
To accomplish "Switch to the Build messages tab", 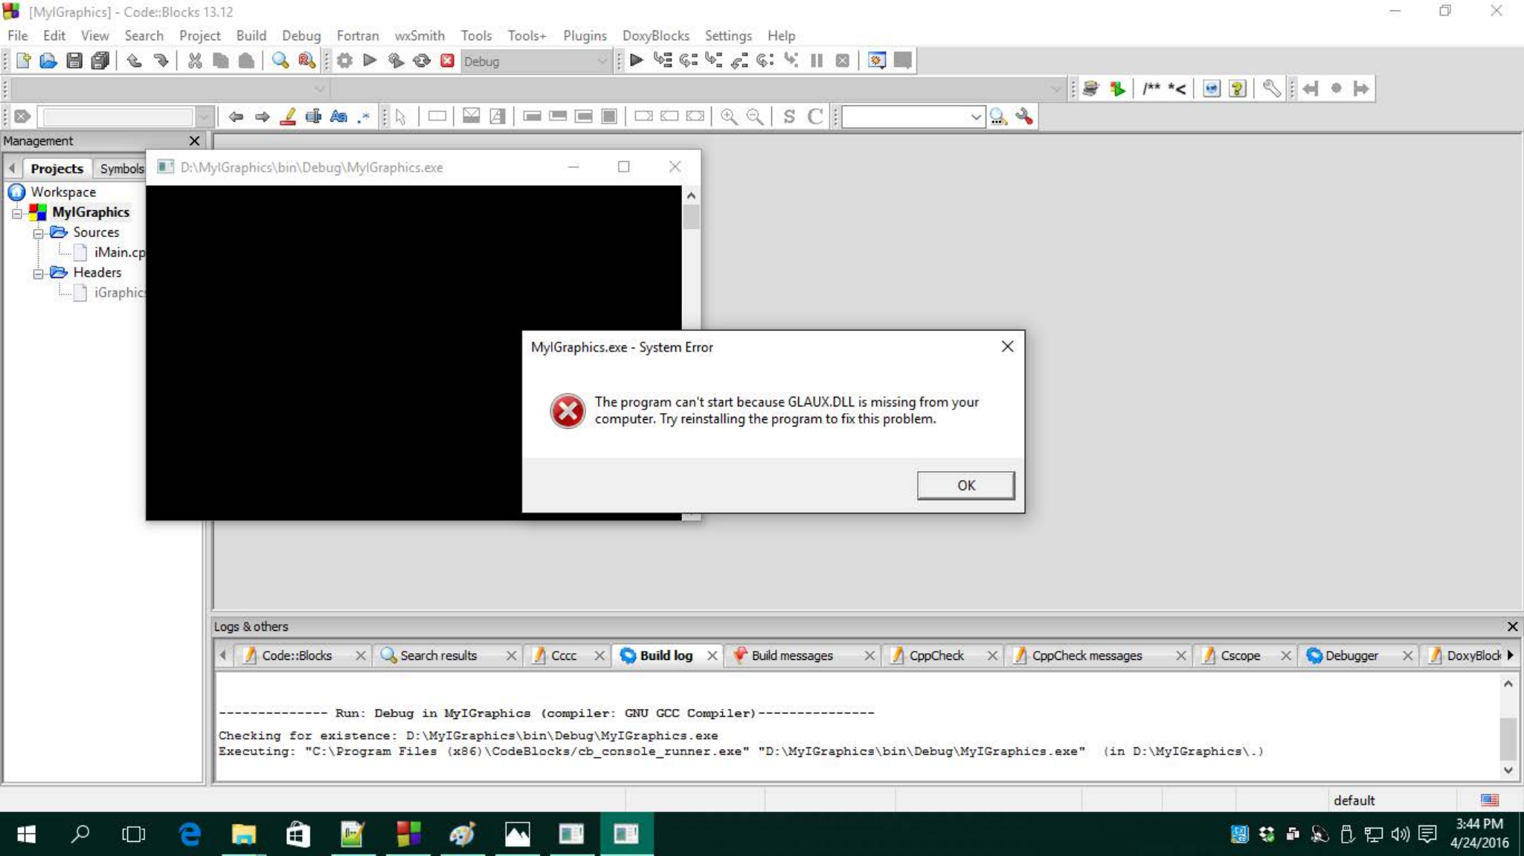I will click(791, 655).
